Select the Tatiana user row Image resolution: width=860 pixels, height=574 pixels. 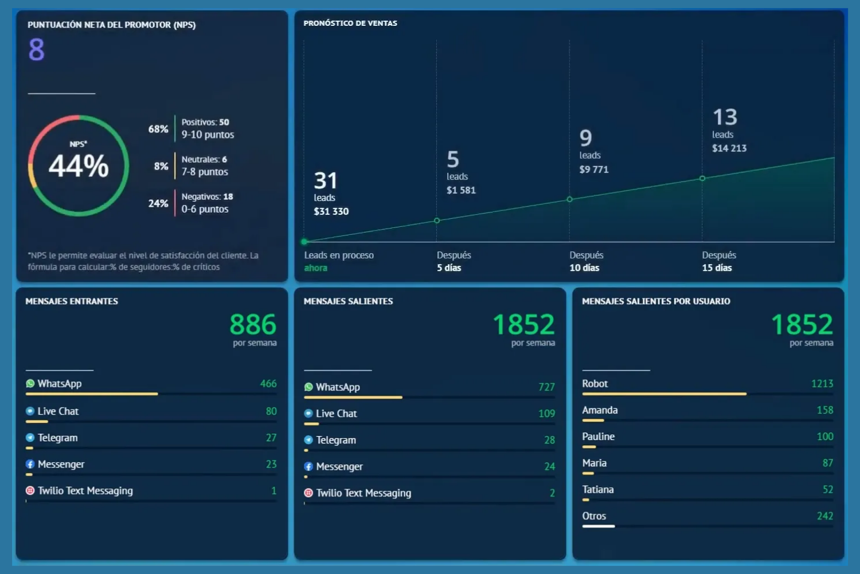click(708, 492)
